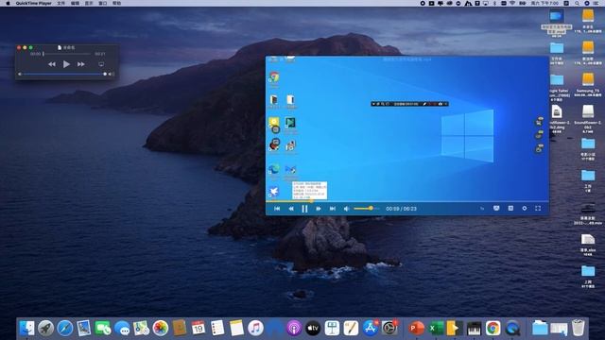Open Calendar from the Dock
The width and height of the screenshot is (605, 340).
tap(199, 328)
